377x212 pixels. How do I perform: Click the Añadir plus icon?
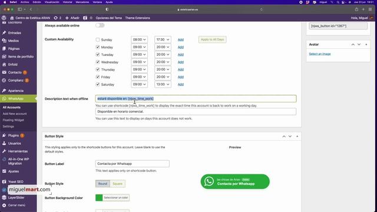[x=67, y=18]
